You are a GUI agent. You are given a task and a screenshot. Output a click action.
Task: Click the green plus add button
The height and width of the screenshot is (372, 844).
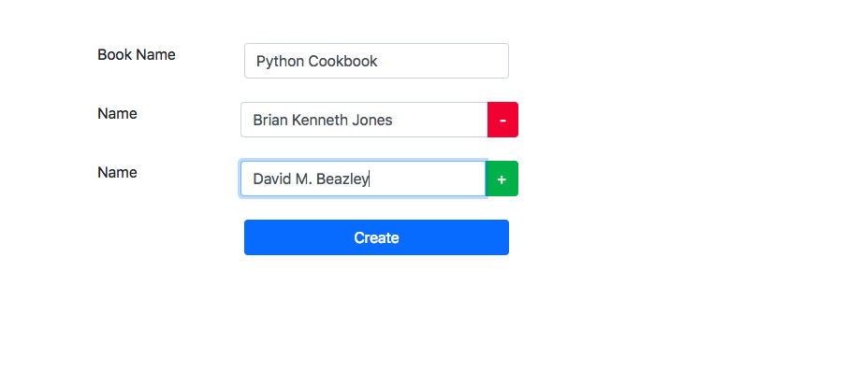(x=502, y=179)
